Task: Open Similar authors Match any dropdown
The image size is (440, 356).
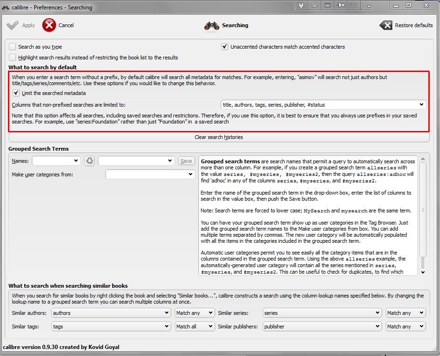Action: (x=195, y=313)
